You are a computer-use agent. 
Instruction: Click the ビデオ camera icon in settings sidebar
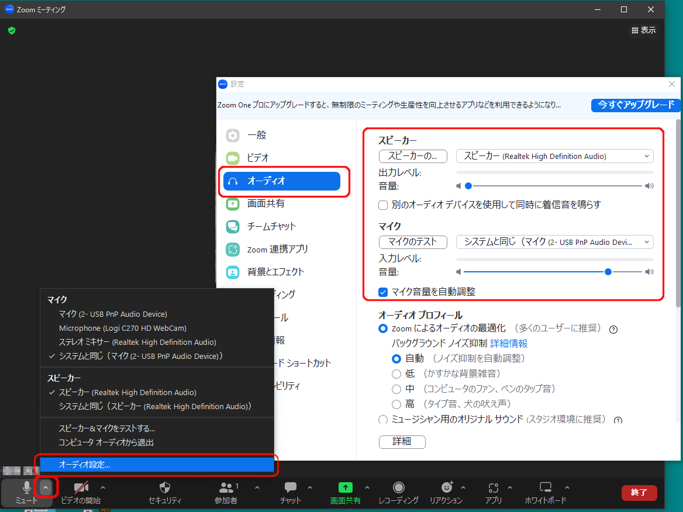233,158
